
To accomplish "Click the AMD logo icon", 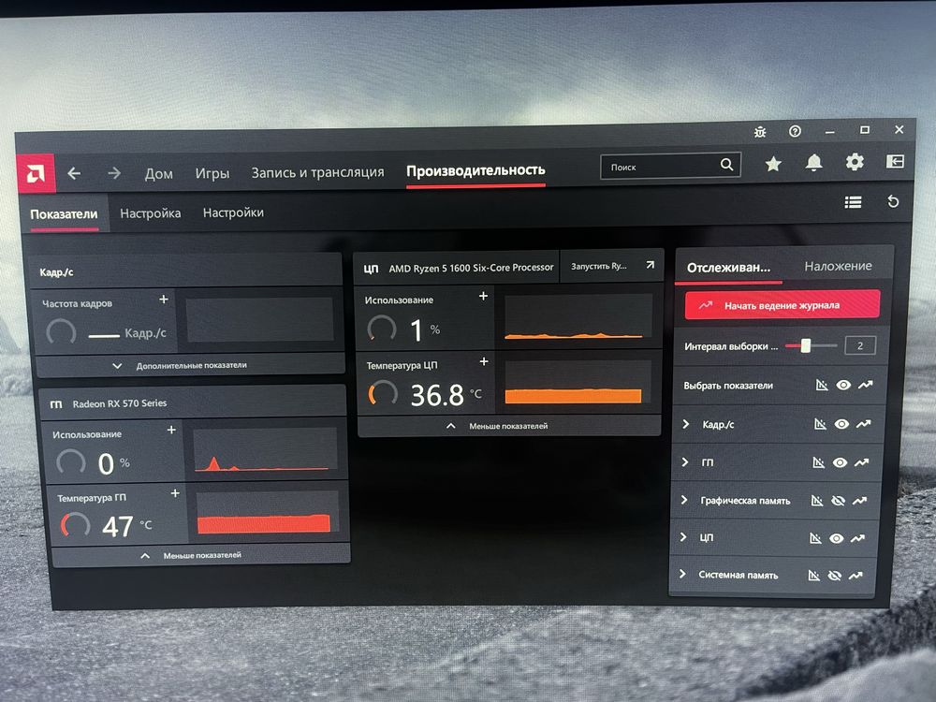I will point(36,174).
